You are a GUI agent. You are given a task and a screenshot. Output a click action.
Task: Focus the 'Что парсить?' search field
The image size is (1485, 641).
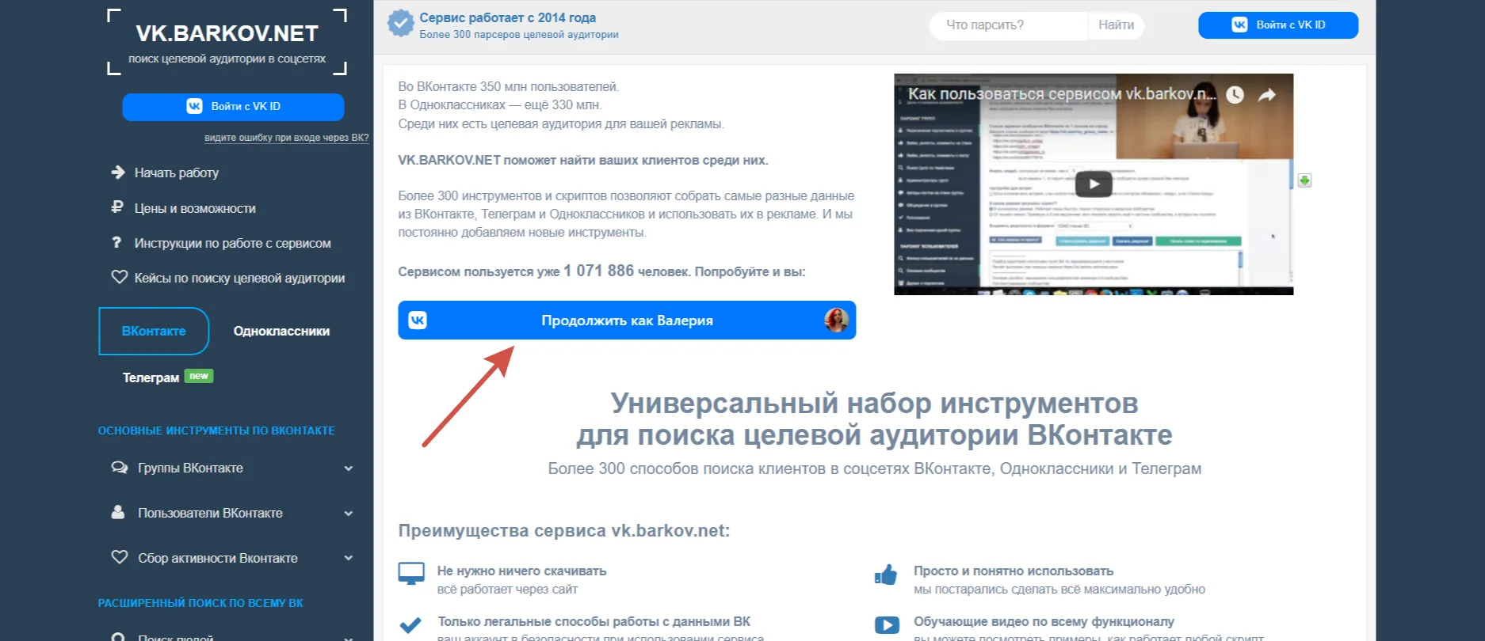tap(1008, 25)
